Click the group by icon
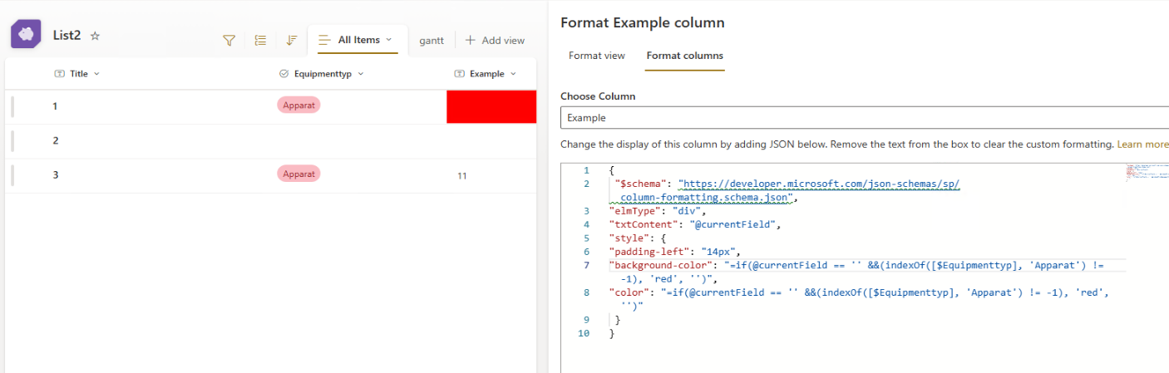 click(x=260, y=40)
